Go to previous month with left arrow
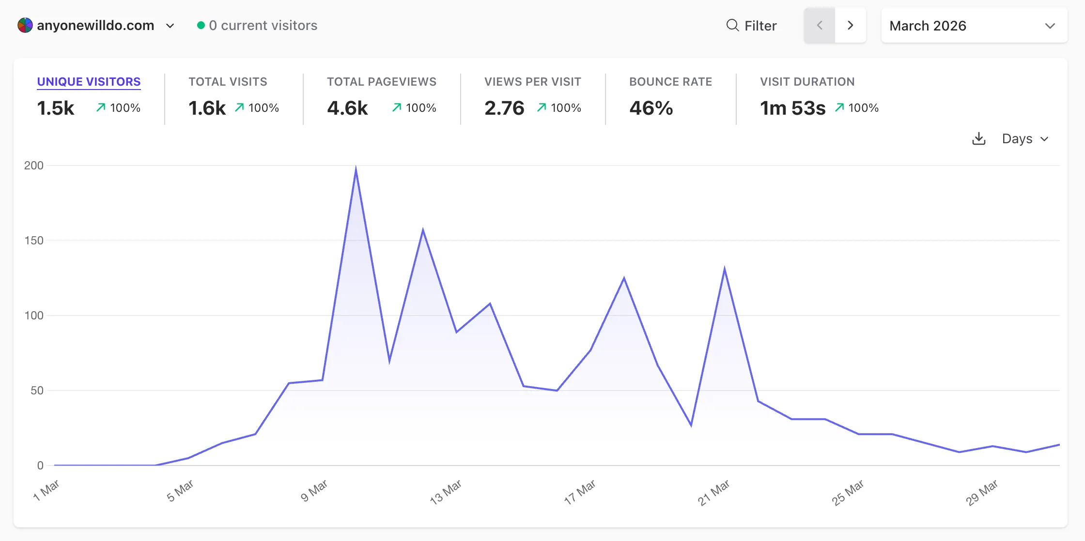Image resolution: width=1085 pixels, height=541 pixels. click(x=819, y=25)
